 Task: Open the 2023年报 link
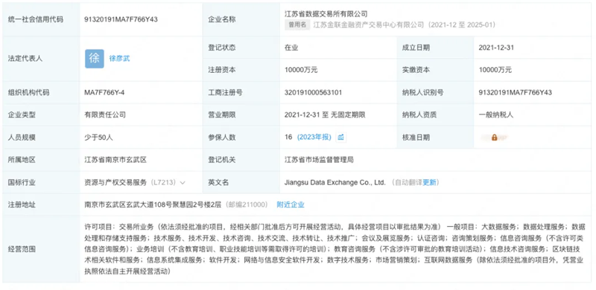[314, 138]
